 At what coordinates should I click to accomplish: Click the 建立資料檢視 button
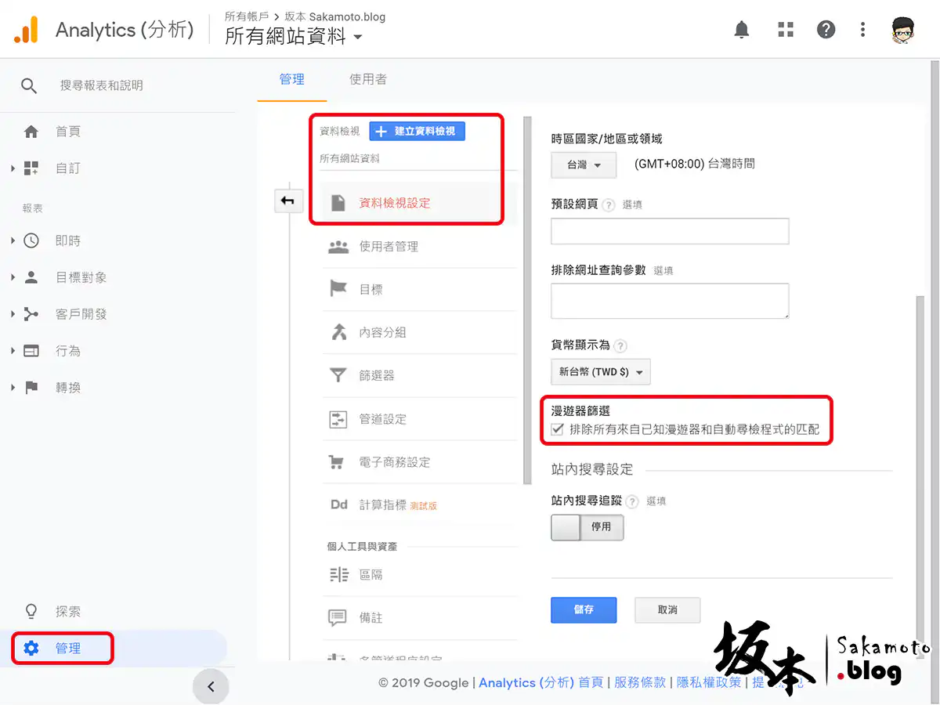417,131
